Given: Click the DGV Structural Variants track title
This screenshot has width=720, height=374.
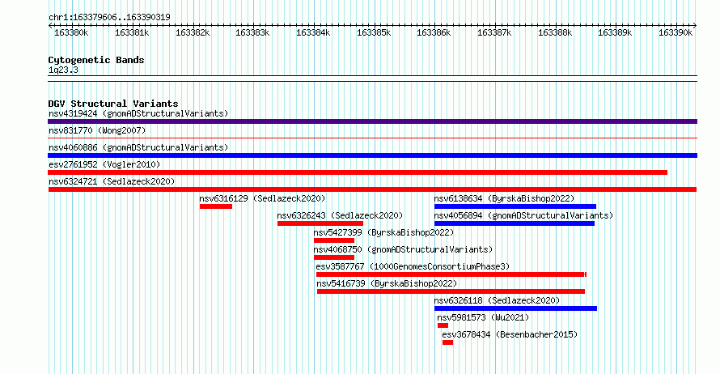Looking at the screenshot, I should [x=113, y=104].
